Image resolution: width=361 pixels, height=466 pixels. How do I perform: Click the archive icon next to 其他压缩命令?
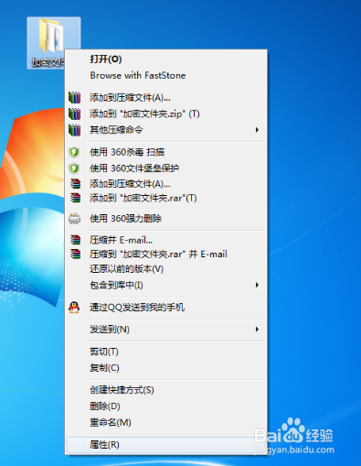pos(74,130)
